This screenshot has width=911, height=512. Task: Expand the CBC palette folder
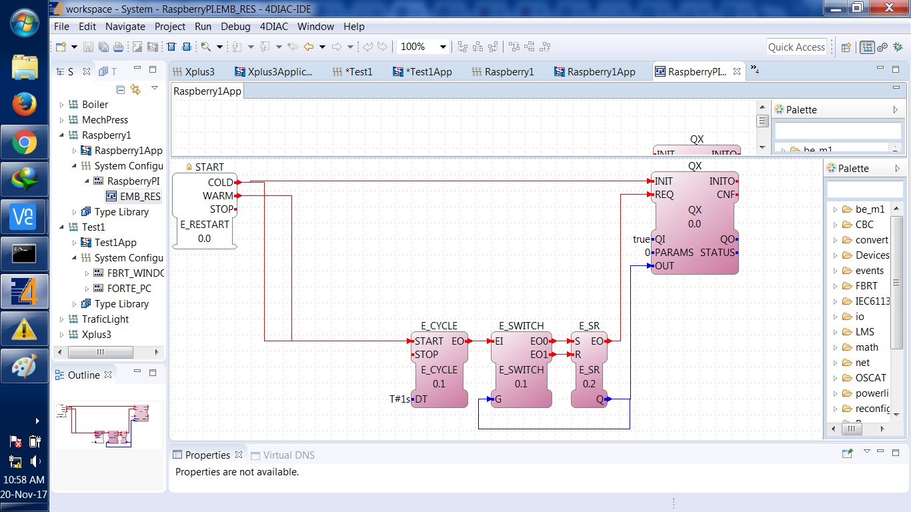(834, 225)
